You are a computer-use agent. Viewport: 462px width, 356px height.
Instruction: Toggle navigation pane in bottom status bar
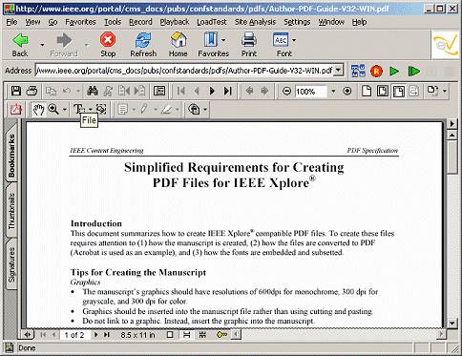[x=28, y=335]
